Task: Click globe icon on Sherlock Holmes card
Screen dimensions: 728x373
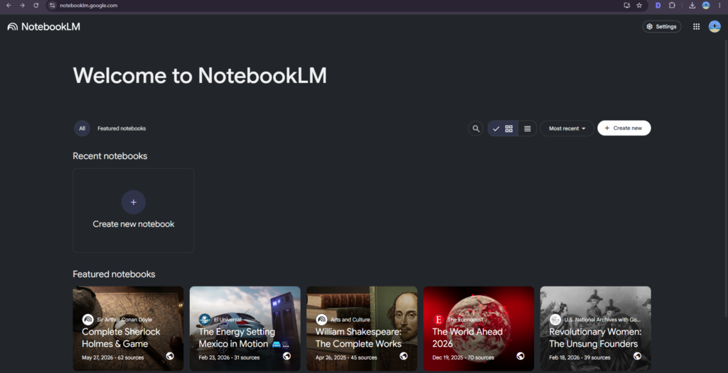Action: (x=170, y=356)
